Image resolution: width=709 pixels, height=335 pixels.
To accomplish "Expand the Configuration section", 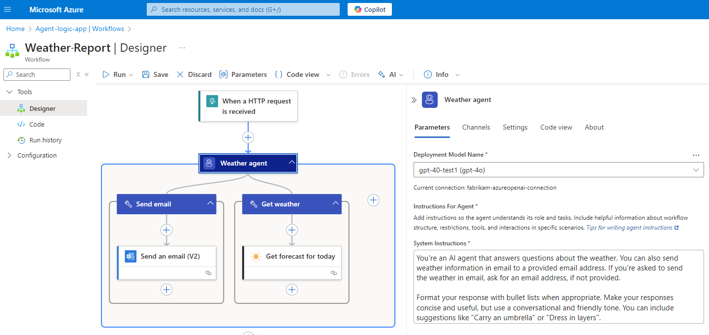I will [10, 155].
